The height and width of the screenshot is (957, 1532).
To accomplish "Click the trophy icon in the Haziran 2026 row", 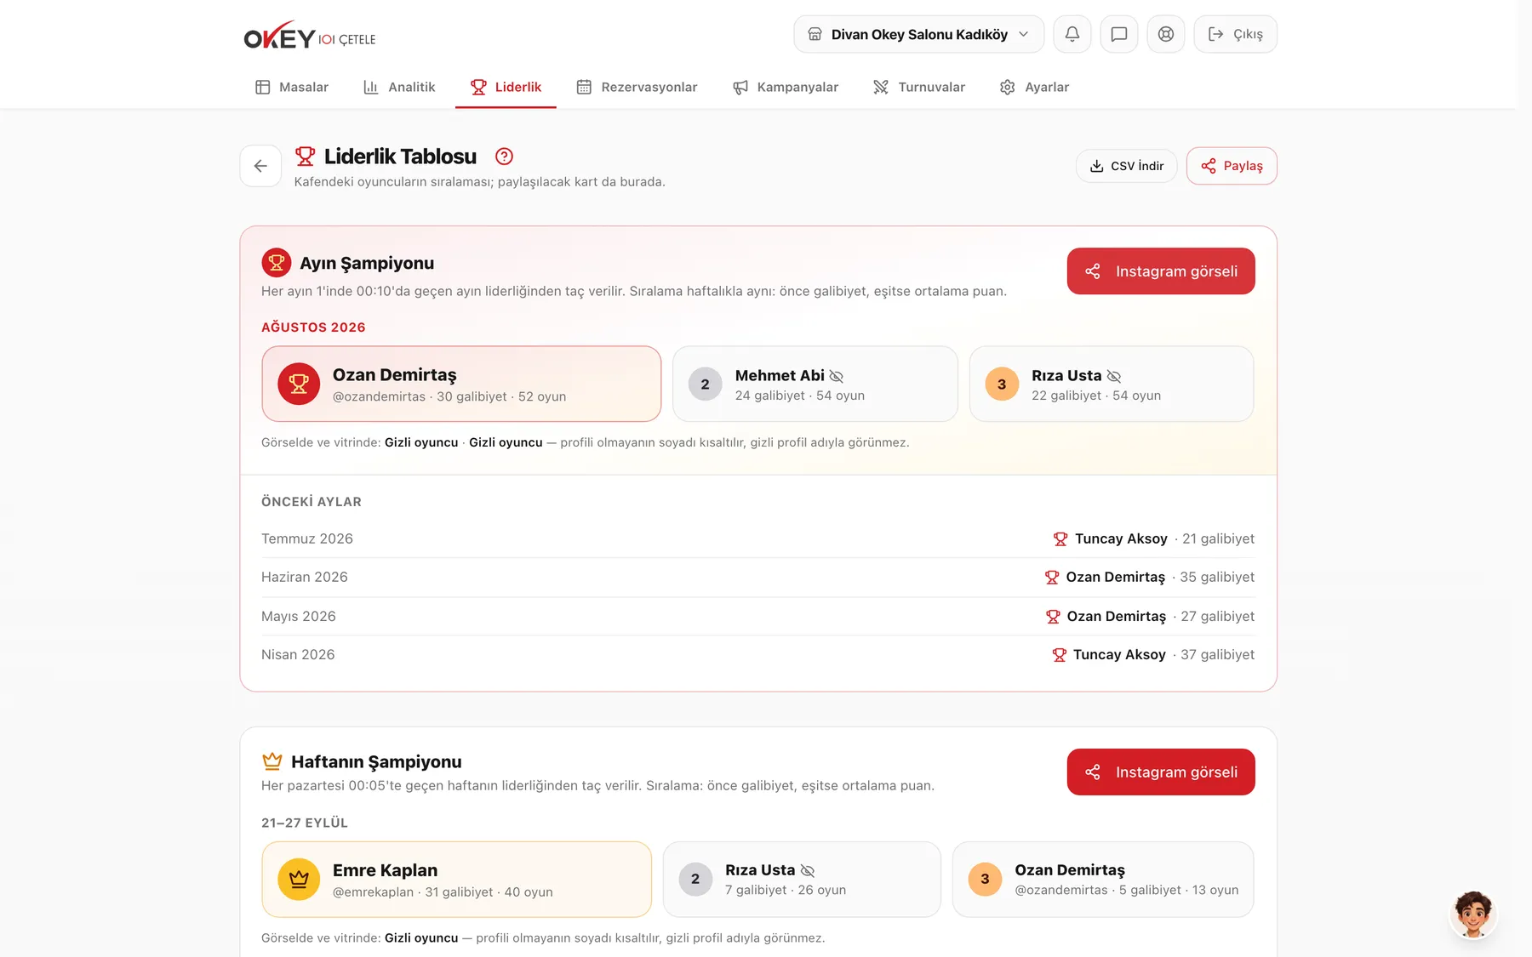I will pos(1052,577).
